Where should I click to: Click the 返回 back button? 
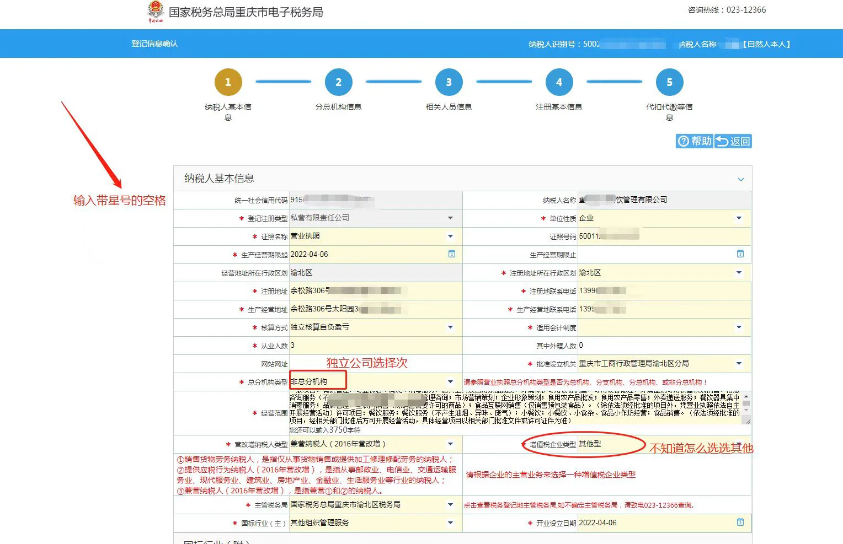tap(733, 142)
